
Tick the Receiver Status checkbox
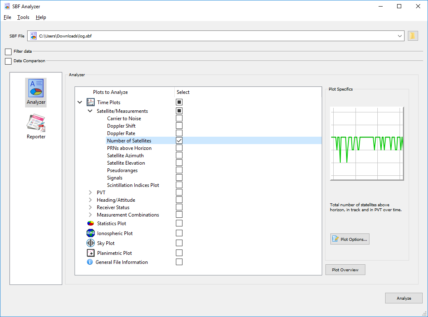click(179, 207)
